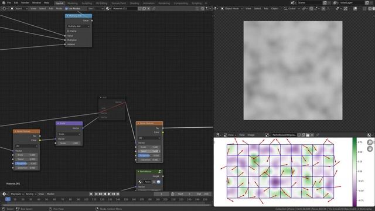Click the Scene name field
Screen dimensions: 375x211
point(310,2)
